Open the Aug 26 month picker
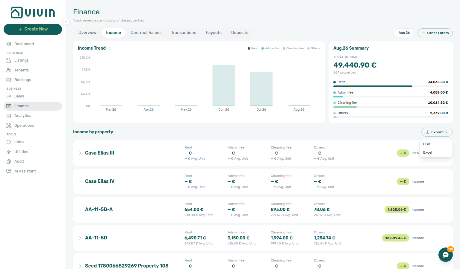Viewport: 460px width, 269px height. tap(404, 33)
